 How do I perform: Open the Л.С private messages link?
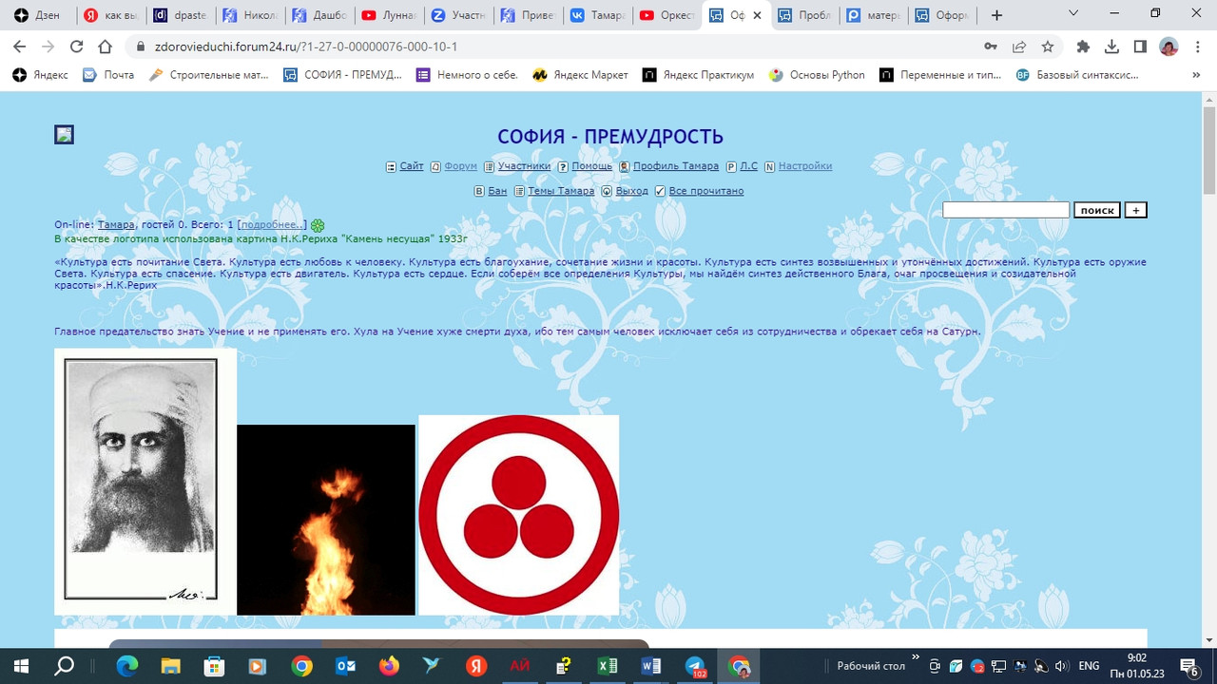(749, 166)
